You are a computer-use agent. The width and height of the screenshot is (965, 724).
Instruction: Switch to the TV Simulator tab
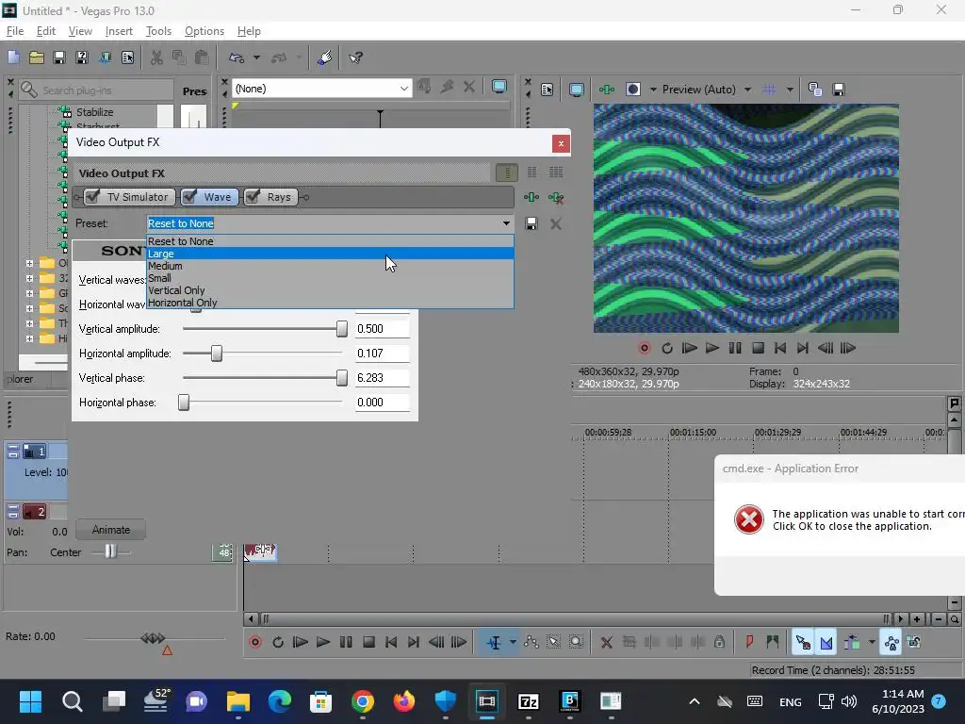coord(138,197)
